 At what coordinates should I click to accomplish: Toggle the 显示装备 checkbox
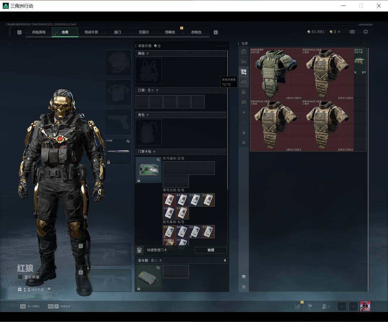click(x=20, y=277)
